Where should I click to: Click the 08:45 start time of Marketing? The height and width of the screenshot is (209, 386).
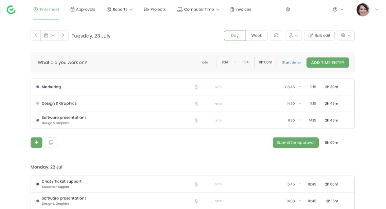click(x=290, y=87)
